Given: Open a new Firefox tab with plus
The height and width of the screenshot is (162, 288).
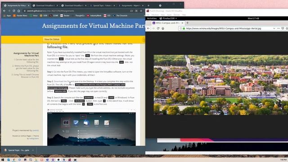Looking at the screenshot, I should point(188,23).
